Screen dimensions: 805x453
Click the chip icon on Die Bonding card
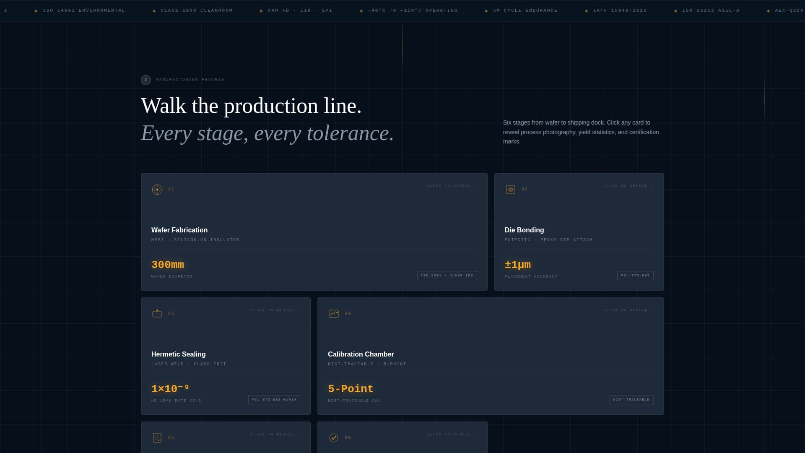click(x=510, y=189)
